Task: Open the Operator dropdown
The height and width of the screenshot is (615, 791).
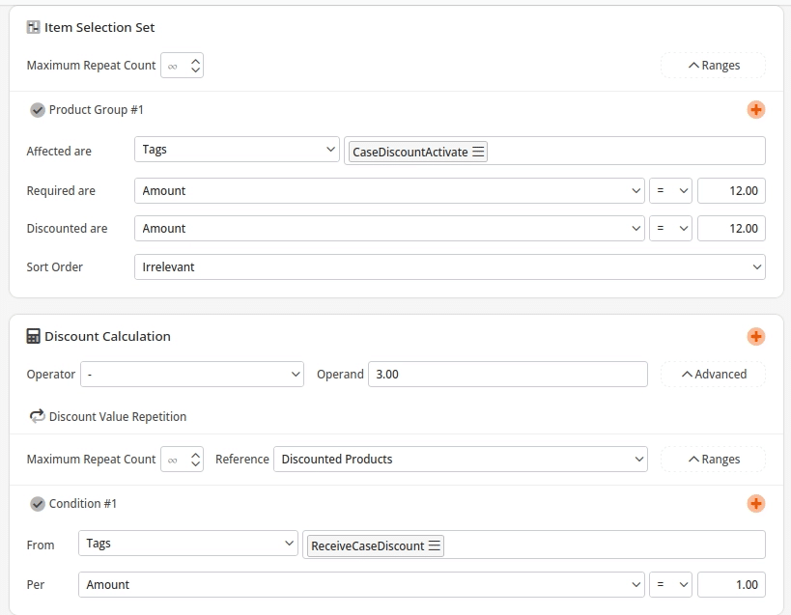Action: pos(192,375)
